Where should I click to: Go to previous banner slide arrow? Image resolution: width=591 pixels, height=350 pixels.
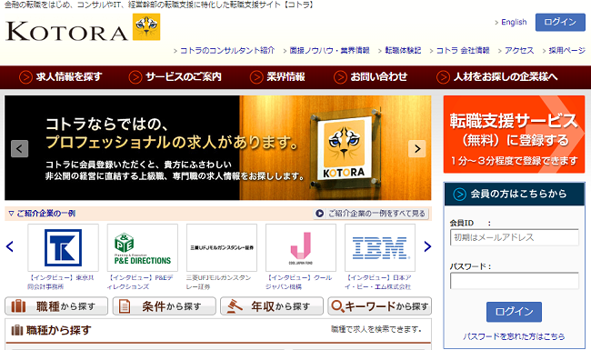point(20,148)
